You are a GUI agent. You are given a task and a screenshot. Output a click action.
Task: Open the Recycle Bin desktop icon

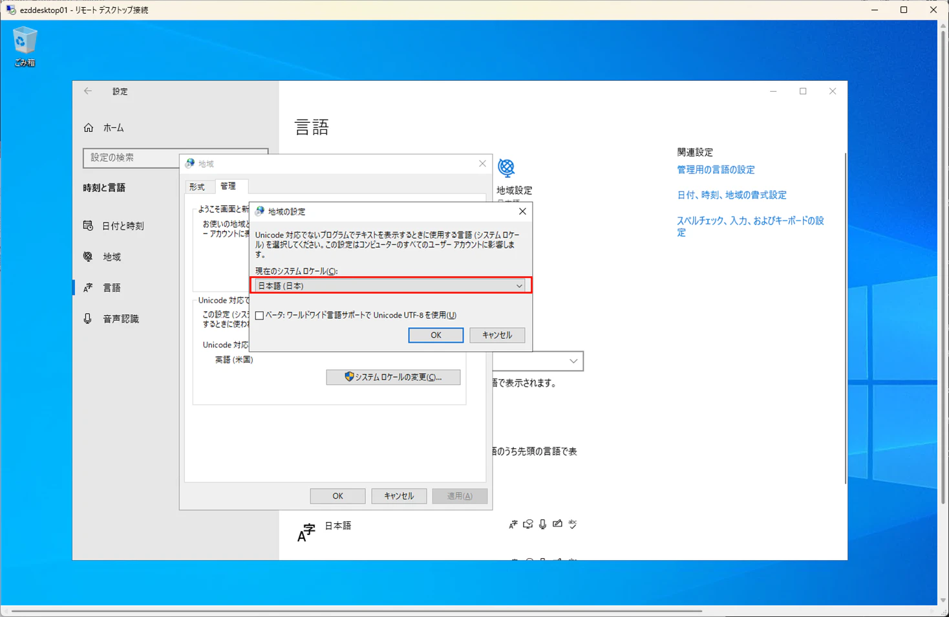[x=25, y=47]
